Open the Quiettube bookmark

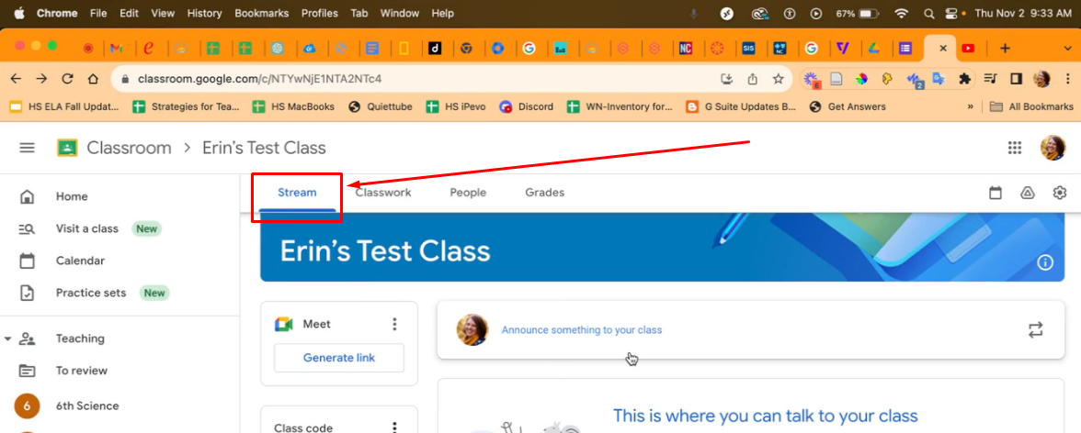tap(381, 106)
